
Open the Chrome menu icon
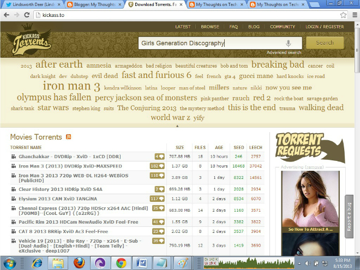pos(355,15)
